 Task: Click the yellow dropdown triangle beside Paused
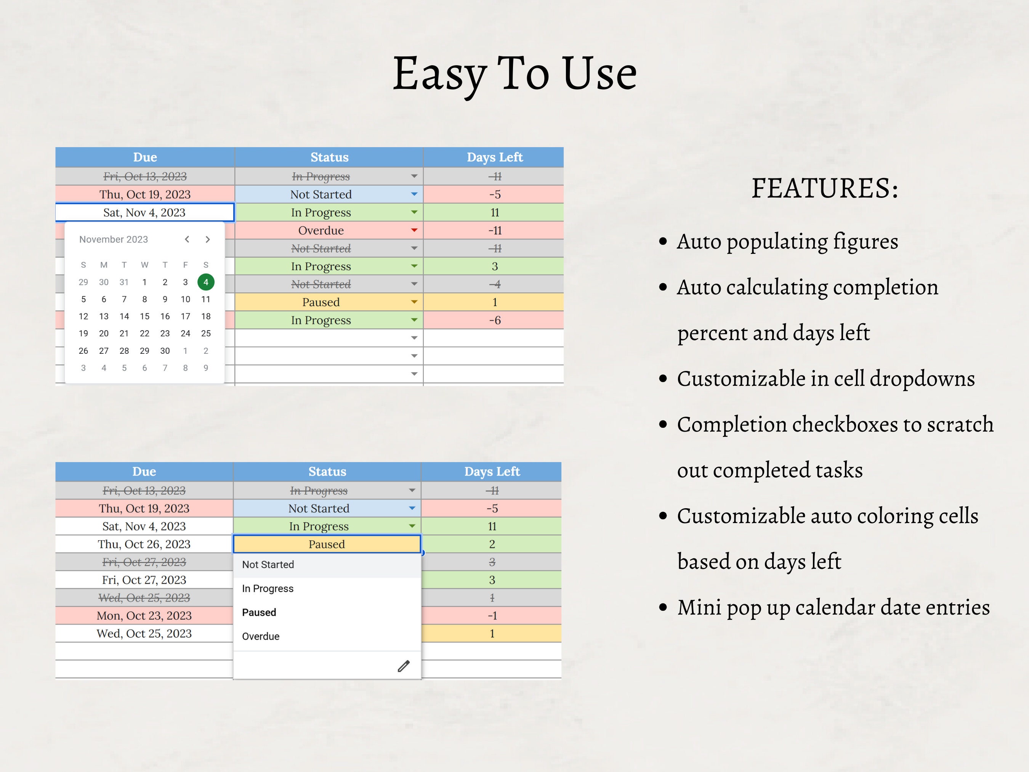[x=414, y=302]
